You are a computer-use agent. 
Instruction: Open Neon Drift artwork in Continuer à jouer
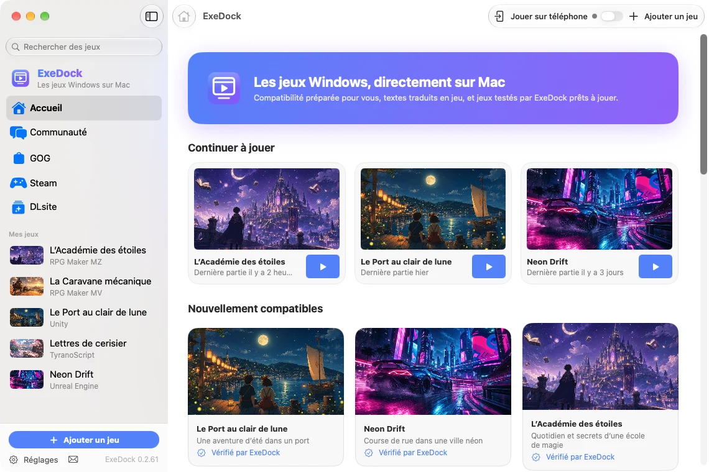(599, 209)
